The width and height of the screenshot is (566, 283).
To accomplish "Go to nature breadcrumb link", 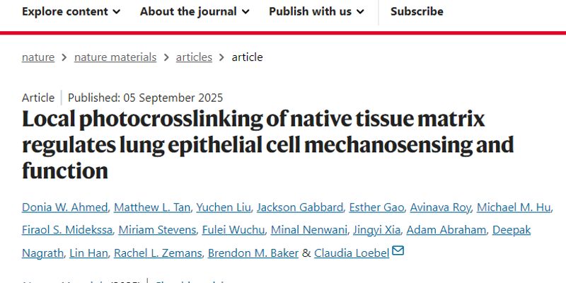I will tap(38, 57).
